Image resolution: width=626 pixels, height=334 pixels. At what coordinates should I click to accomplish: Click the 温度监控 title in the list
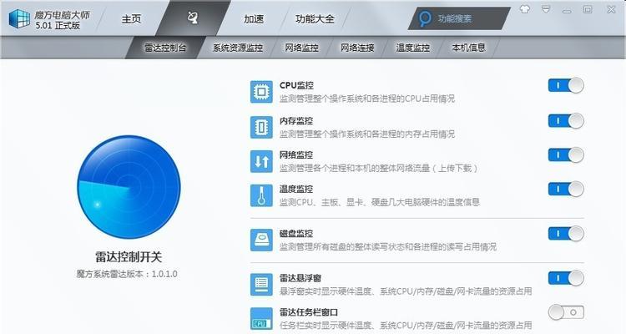tap(296, 189)
